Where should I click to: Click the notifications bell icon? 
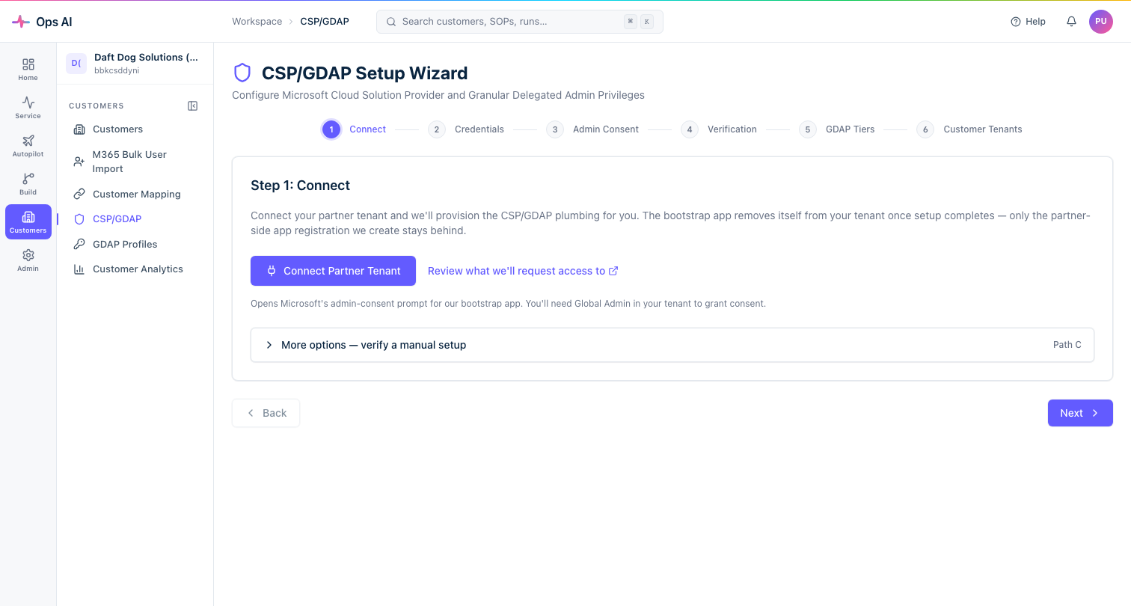tap(1071, 22)
